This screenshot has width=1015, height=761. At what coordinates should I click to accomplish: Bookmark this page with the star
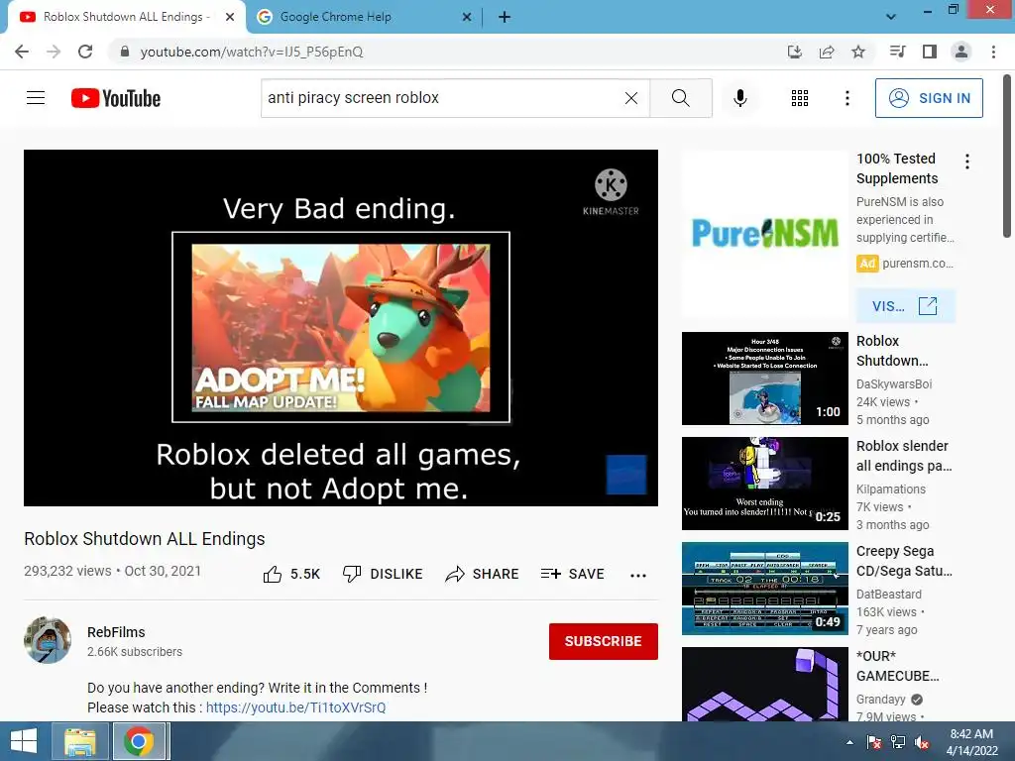[858, 52]
